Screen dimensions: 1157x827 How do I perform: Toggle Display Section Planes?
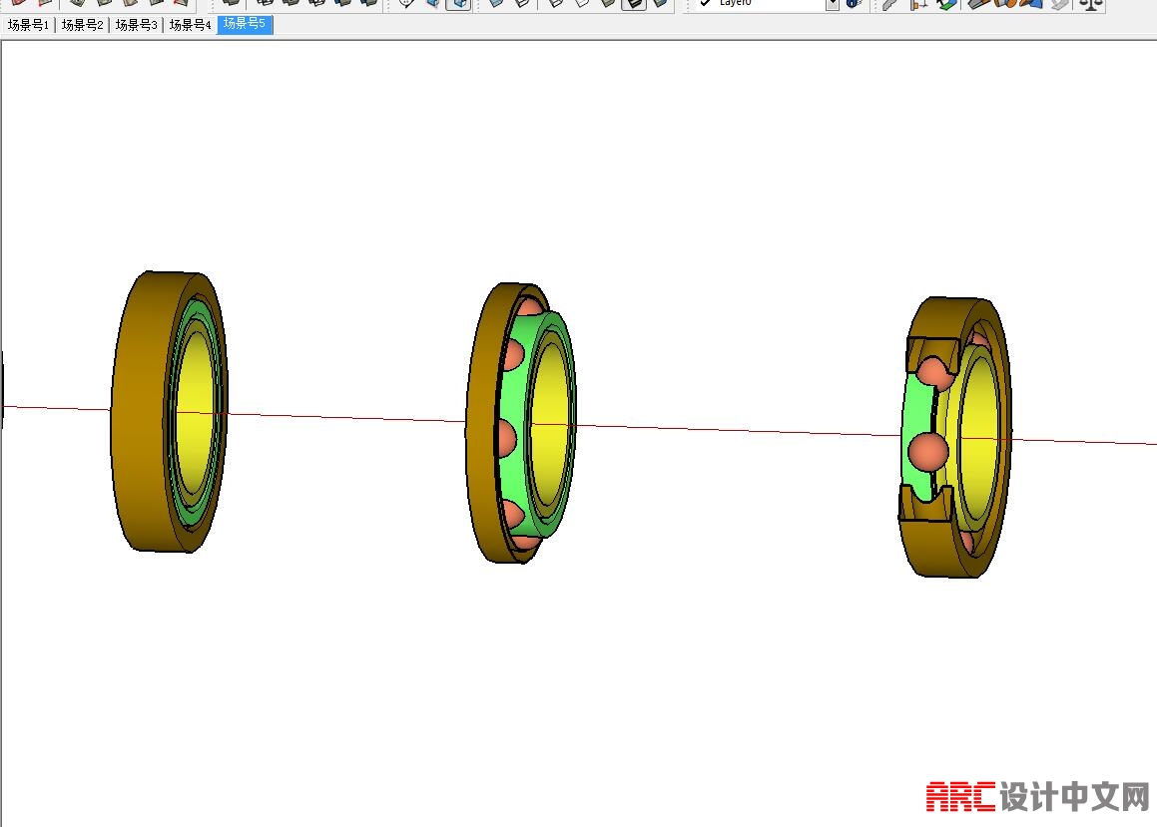pos(432,3)
